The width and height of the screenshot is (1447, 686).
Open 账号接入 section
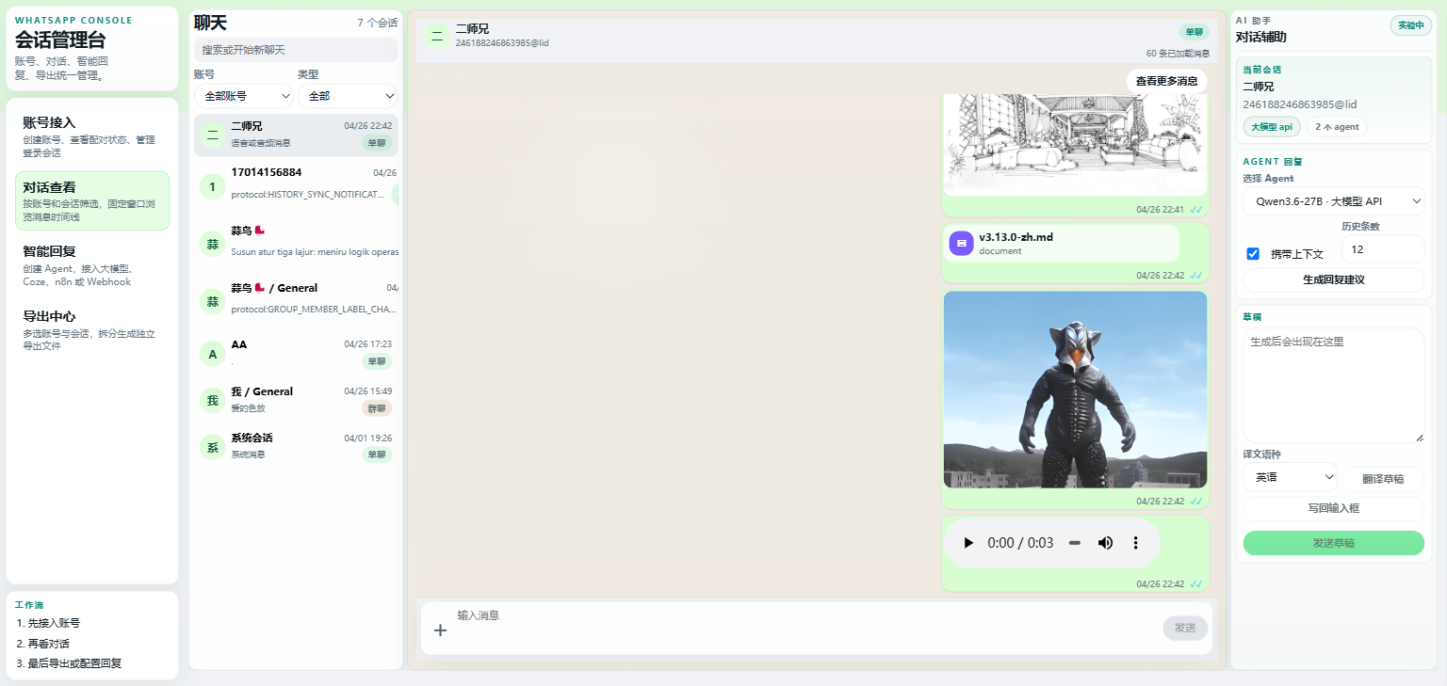(92, 136)
